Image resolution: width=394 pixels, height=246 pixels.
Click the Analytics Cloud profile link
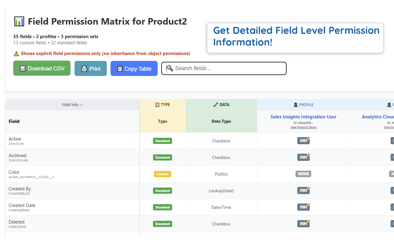click(378, 117)
